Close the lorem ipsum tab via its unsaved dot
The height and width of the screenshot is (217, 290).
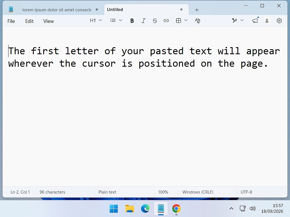pos(97,9)
